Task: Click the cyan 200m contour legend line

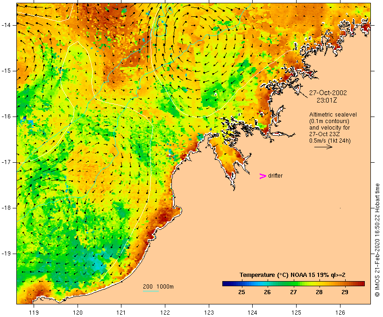Action: click(x=151, y=291)
